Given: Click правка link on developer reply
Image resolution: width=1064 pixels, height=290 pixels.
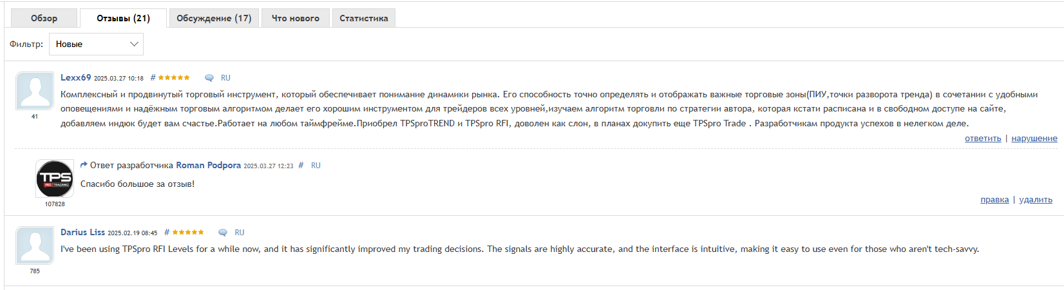Looking at the screenshot, I should point(994,200).
